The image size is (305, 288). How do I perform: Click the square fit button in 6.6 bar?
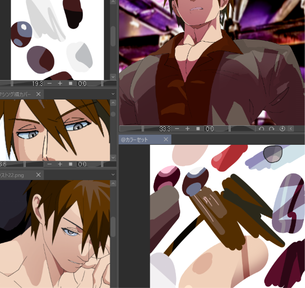tap(71, 164)
